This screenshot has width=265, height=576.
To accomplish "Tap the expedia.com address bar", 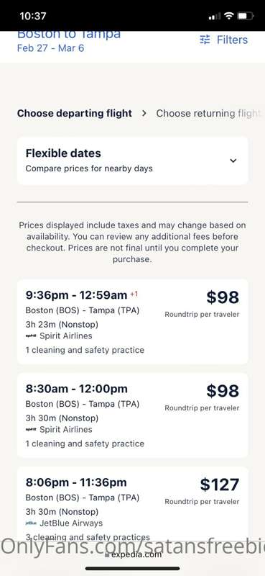I will 133,554.
